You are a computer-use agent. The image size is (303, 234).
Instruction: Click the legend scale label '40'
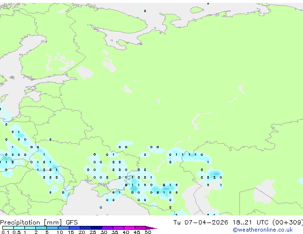(126, 232)
